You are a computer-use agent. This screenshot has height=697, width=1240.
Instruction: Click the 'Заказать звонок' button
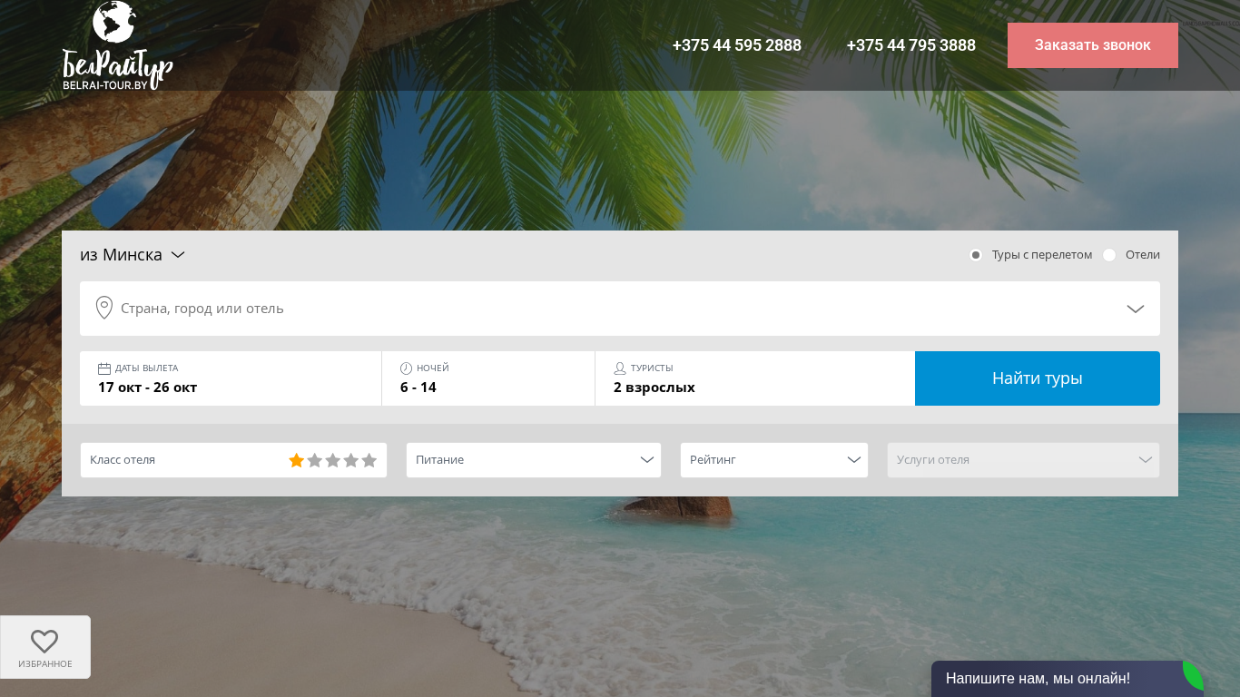pyautogui.click(x=1093, y=45)
